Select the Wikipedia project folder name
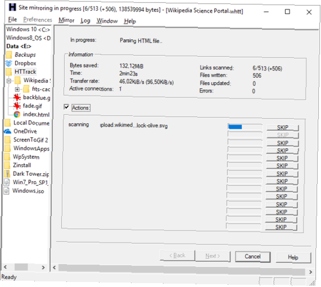The image size is (321, 287). [x=37, y=80]
